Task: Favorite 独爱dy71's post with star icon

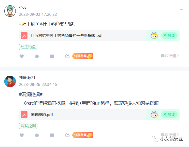Action: pos(37,135)
